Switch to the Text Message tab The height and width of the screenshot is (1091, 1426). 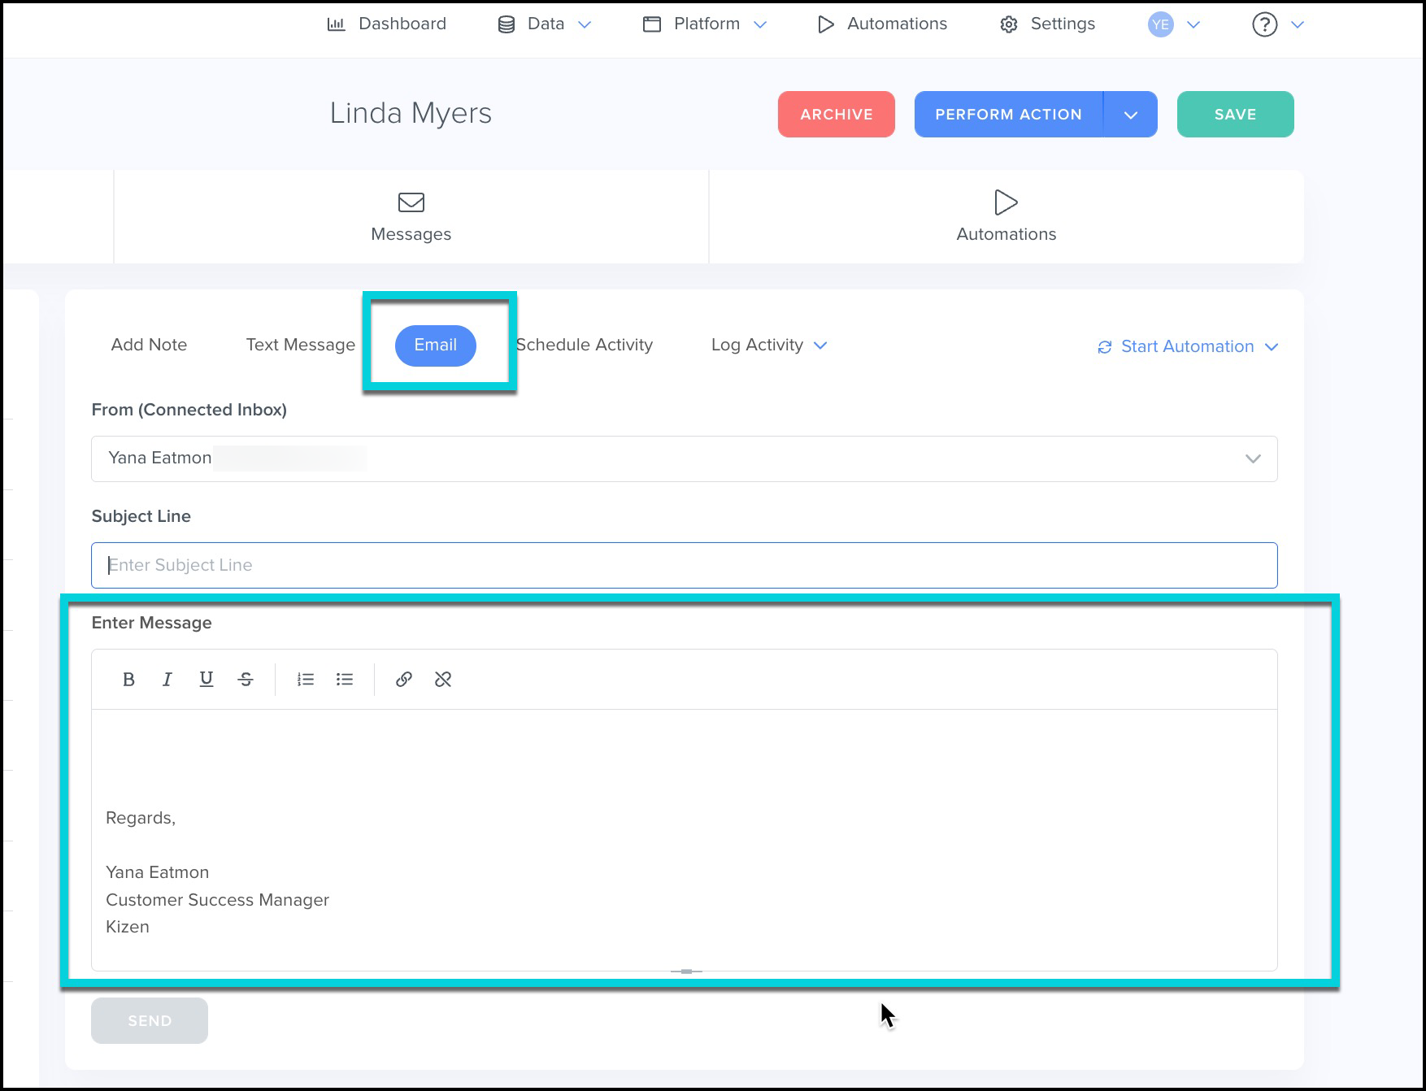point(300,346)
